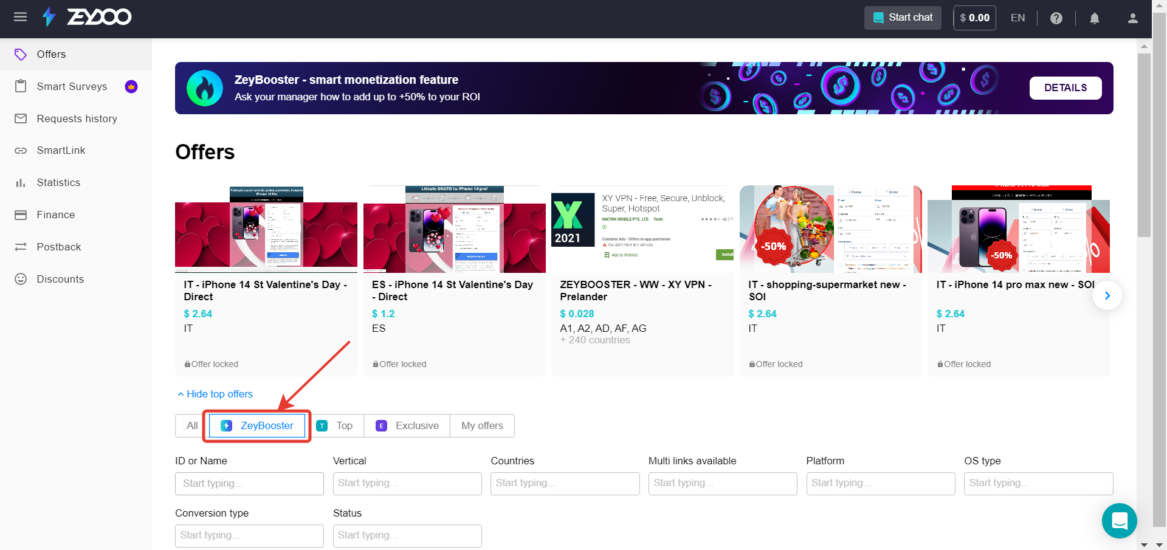Open the hamburger menu icon
Image resolution: width=1167 pixels, height=550 pixels.
pos(20,17)
